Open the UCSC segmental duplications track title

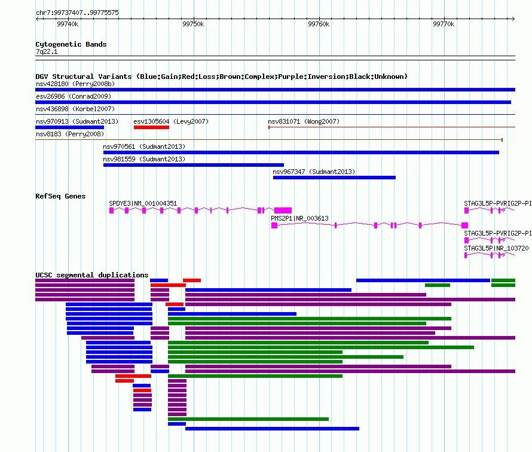[92, 275]
